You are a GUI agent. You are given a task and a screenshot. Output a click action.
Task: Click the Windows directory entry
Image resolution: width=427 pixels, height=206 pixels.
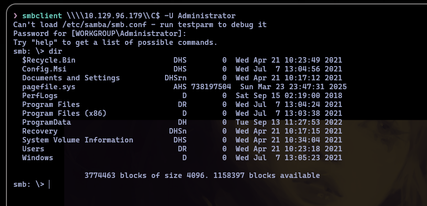point(38,158)
